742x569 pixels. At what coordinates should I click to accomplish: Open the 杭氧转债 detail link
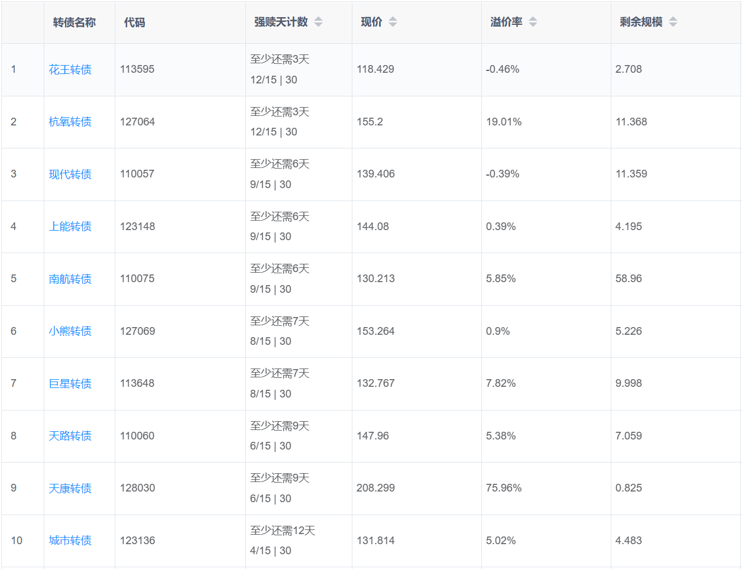coord(70,122)
